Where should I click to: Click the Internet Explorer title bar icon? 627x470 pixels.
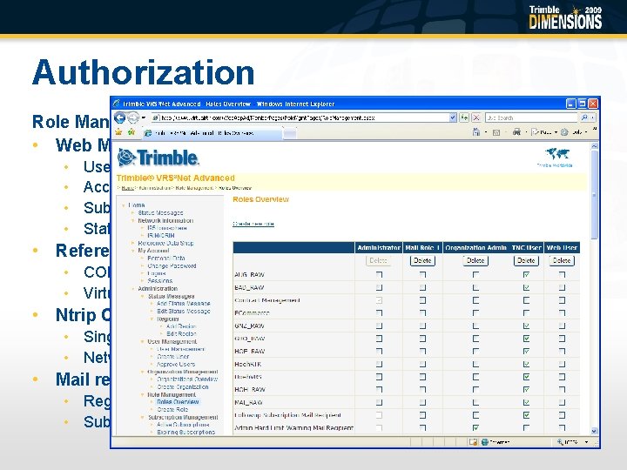pyautogui.click(x=117, y=104)
